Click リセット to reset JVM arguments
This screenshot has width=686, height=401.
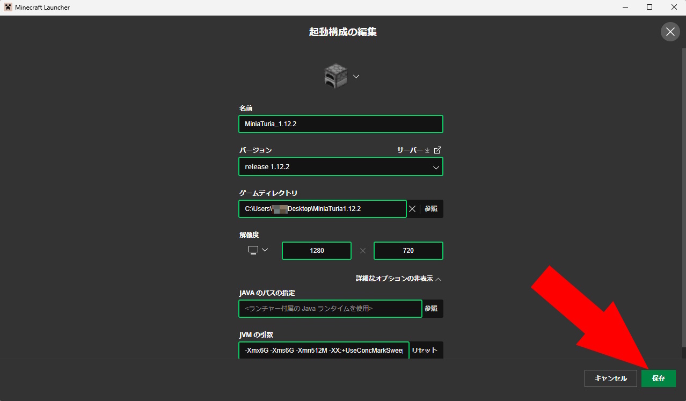(x=426, y=351)
